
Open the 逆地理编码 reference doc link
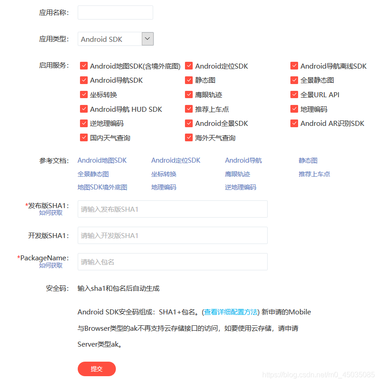click(240, 187)
